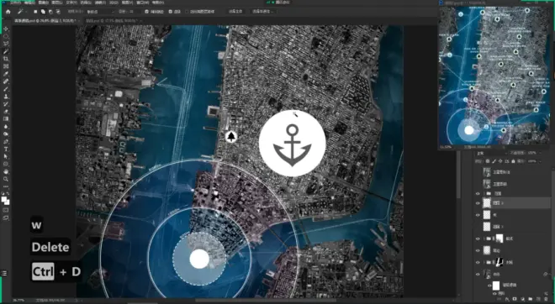Enable Sample All Layers checkbox
The image size is (555, 304).
188,12
